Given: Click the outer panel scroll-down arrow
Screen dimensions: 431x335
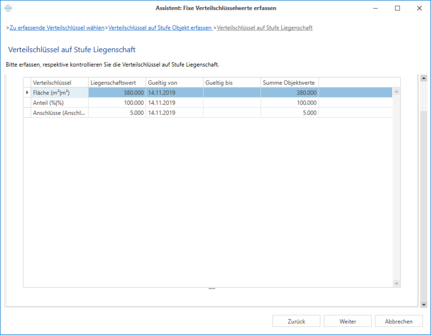Looking at the screenshot, I should coord(423,305).
